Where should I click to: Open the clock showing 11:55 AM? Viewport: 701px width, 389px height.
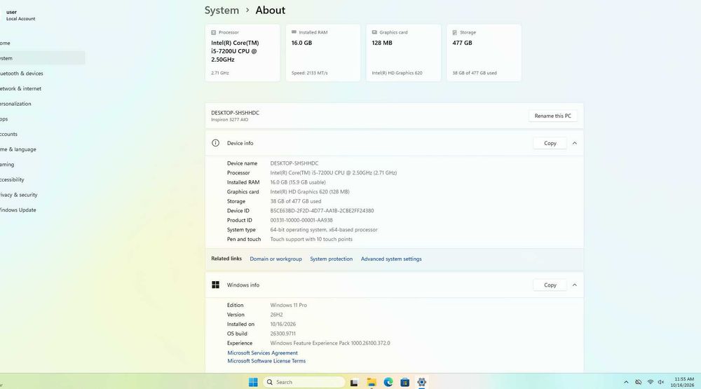[x=683, y=382]
